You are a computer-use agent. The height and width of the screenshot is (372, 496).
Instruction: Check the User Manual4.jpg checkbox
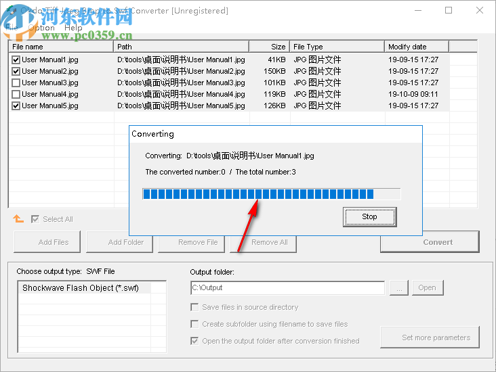tap(16, 94)
